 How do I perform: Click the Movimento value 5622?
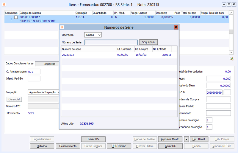(31, 113)
